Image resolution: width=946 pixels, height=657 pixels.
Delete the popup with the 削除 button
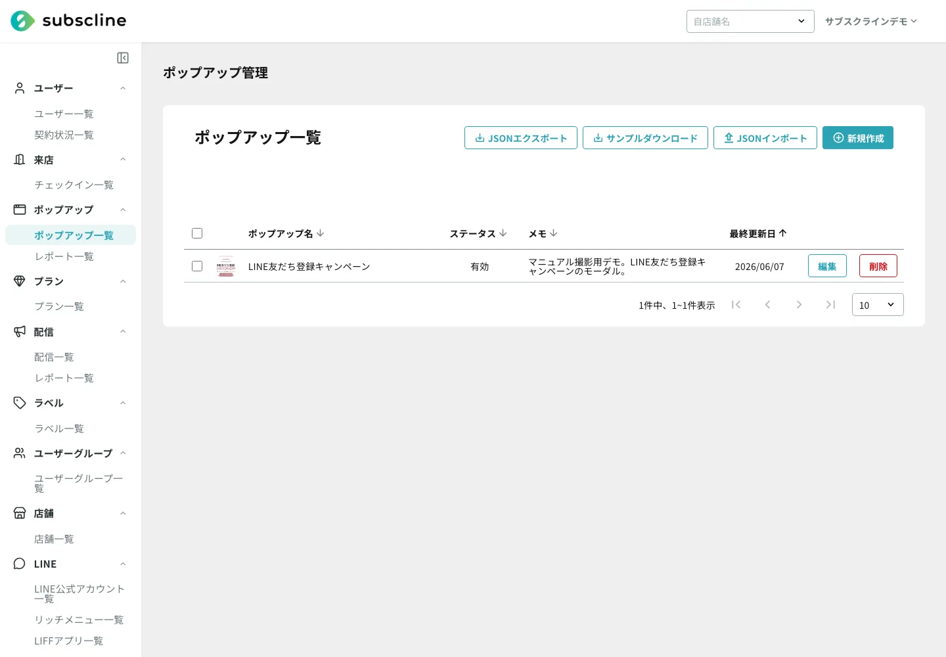(x=878, y=266)
